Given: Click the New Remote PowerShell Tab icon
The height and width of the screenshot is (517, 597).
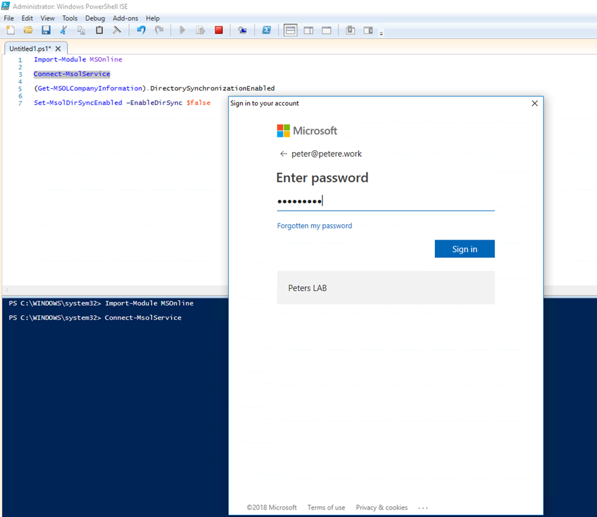Looking at the screenshot, I should click(242, 30).
